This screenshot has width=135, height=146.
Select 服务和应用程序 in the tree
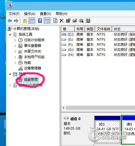31,85
